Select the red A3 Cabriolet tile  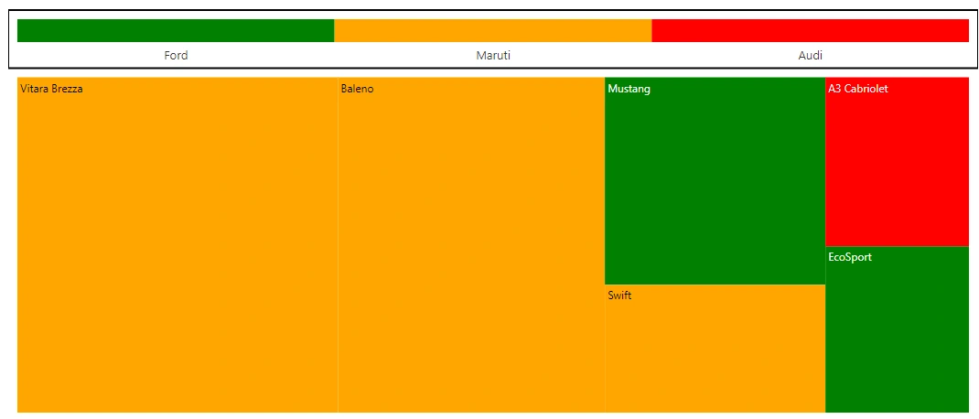pyautogui.click(x=898, y=162)
